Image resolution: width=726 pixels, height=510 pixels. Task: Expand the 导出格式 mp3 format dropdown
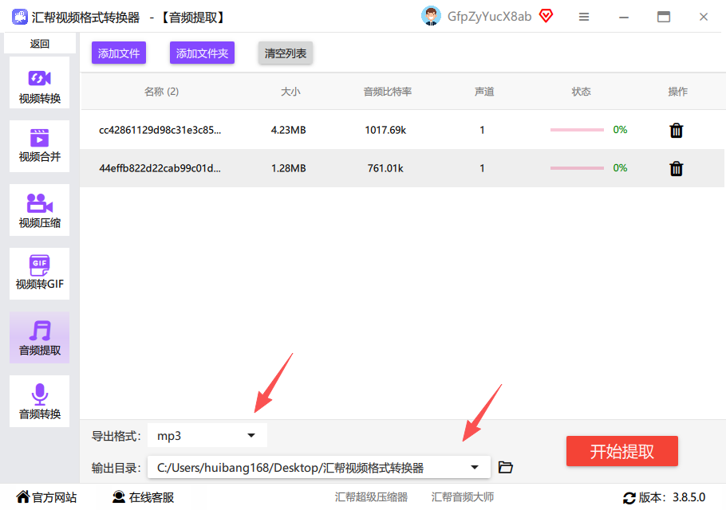(x=207, y=436)
